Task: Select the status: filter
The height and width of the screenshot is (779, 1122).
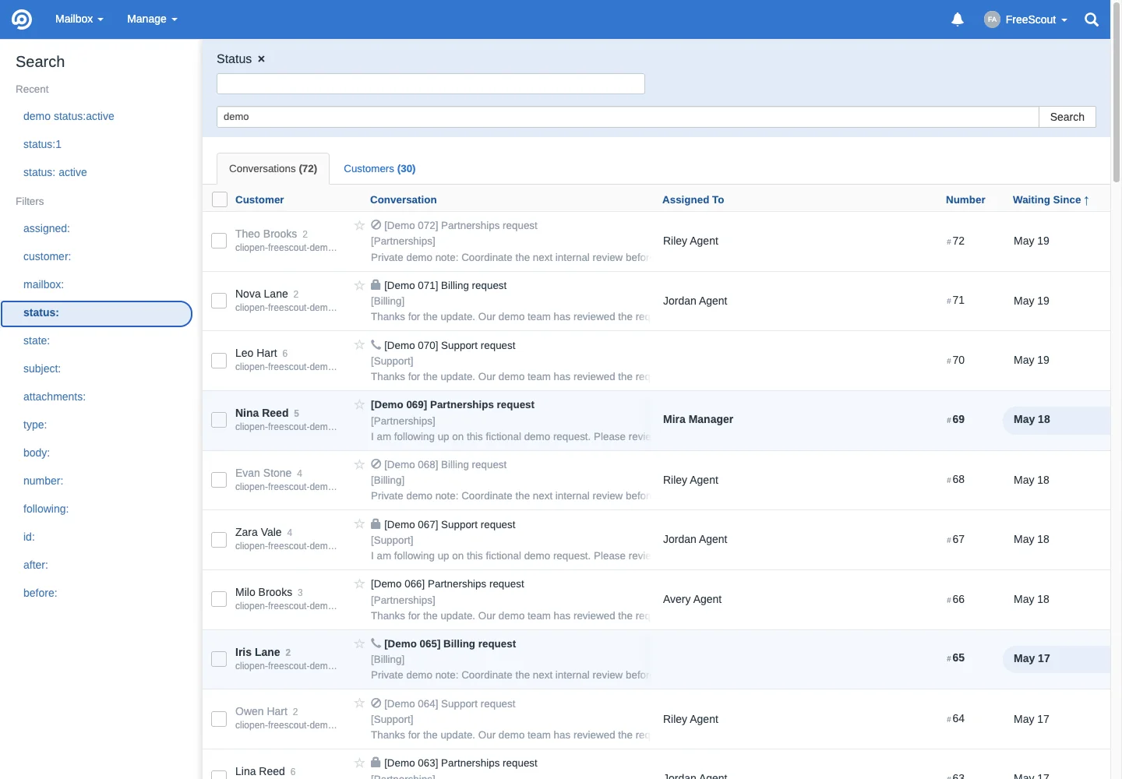Action: click(97, 313)
